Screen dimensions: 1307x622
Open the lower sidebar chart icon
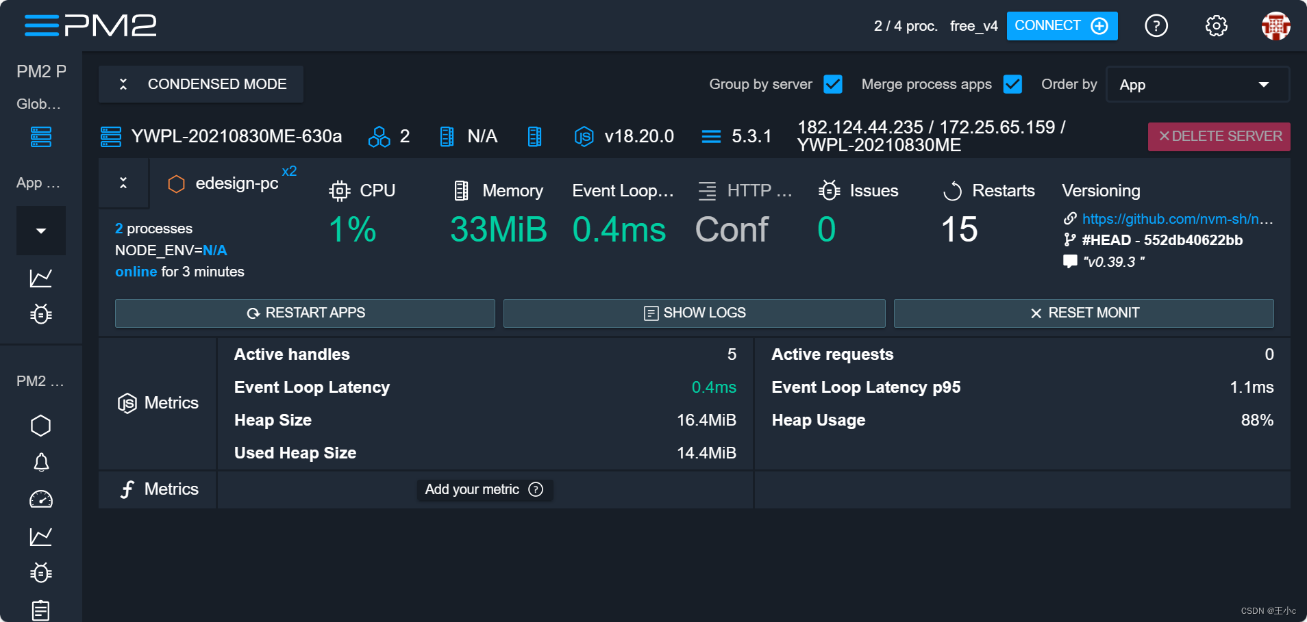coord(41,536)
